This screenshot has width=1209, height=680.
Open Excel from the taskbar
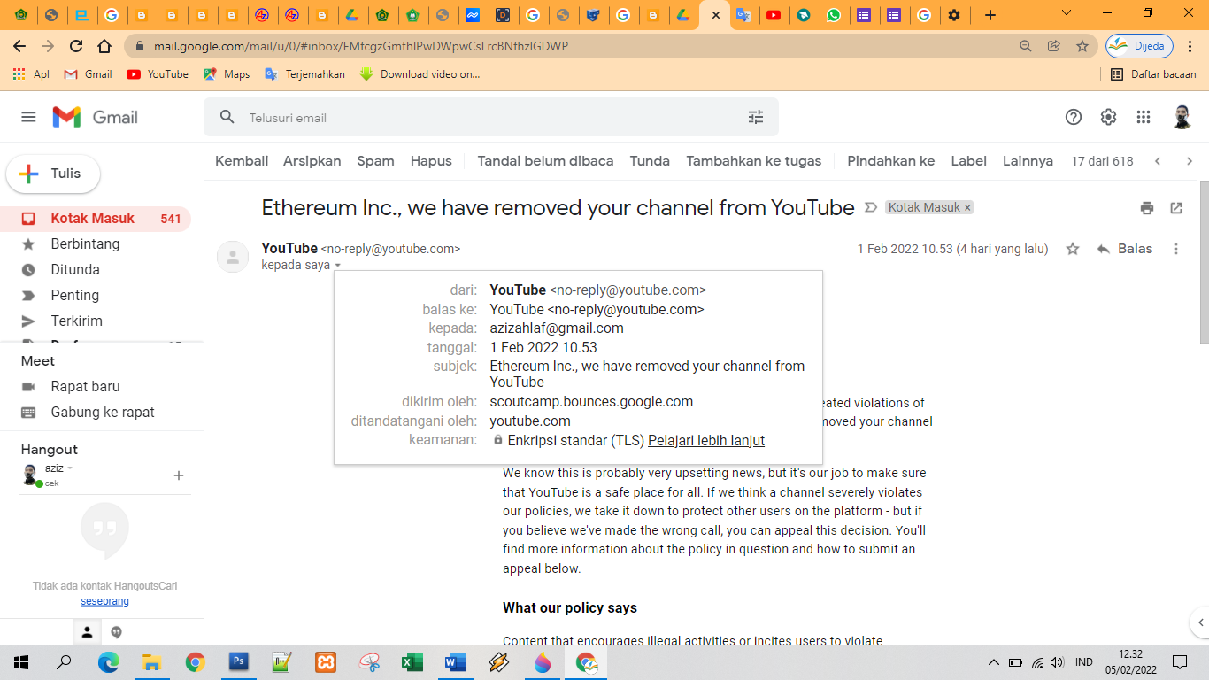click(412, 662)
